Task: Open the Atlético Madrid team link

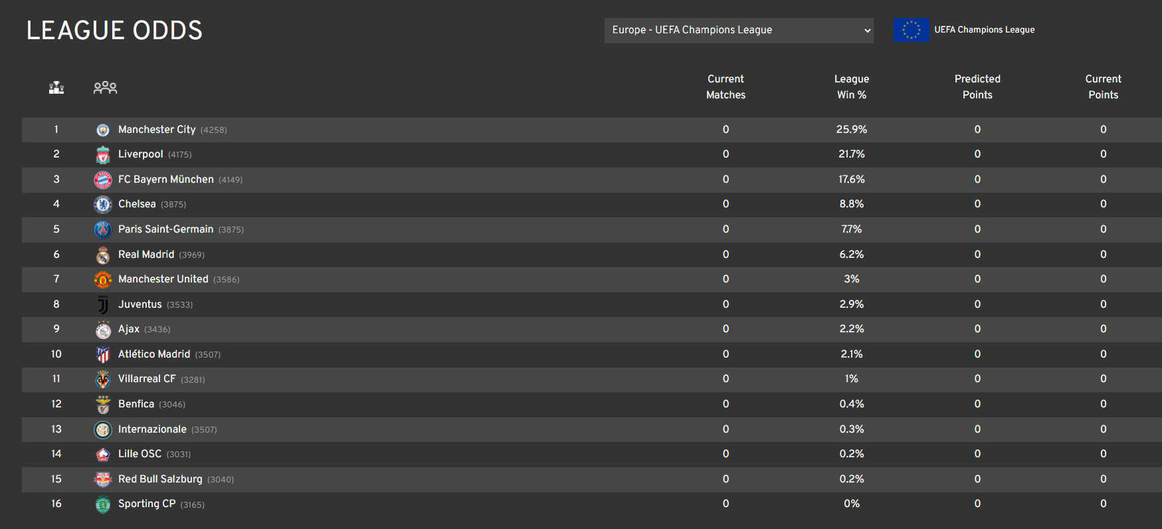Action: coord(154,354)
